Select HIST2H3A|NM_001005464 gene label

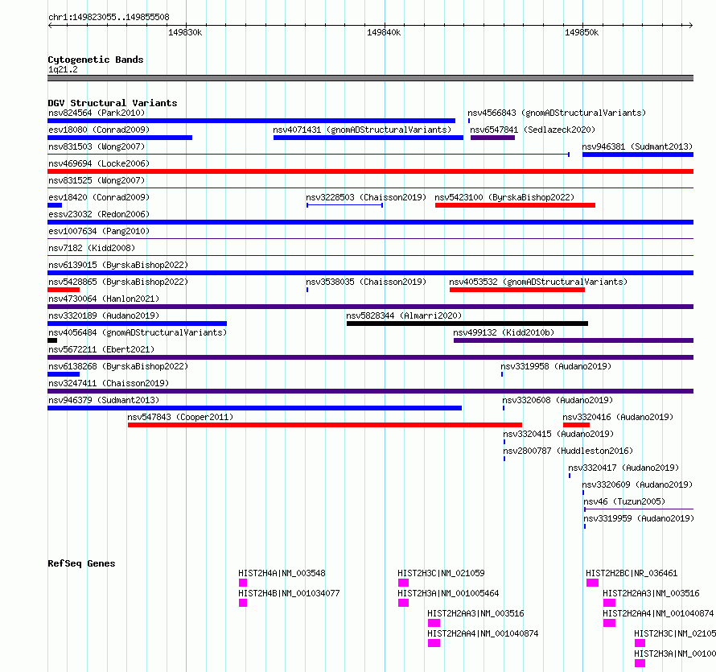click(x=448, y=593)
